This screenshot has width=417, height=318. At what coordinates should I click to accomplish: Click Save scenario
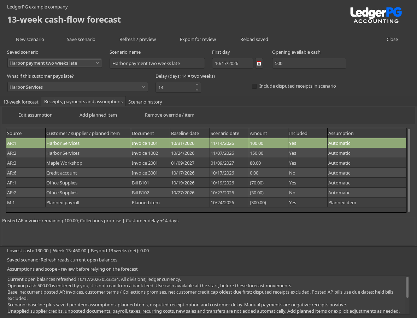[x=81, y=39]
